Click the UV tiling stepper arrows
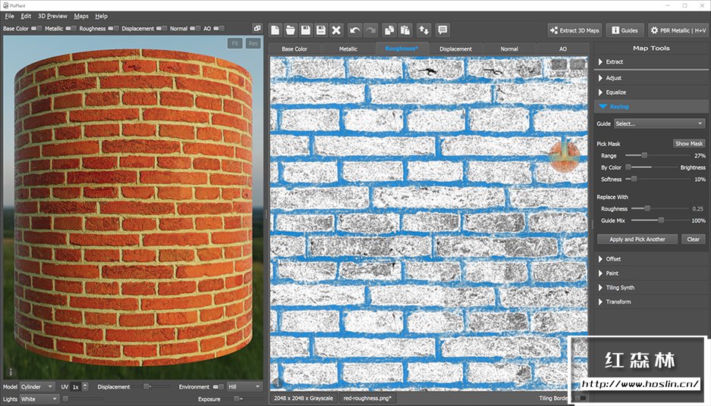This screenshot has width=711, height=406. pyautogui.click(x=85, y=387)
